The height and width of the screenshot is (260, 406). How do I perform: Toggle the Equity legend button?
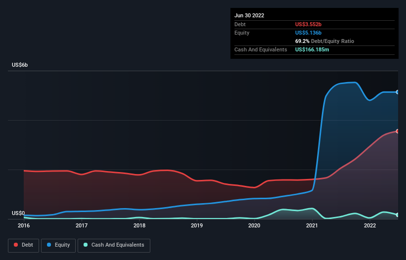point(58,245)
